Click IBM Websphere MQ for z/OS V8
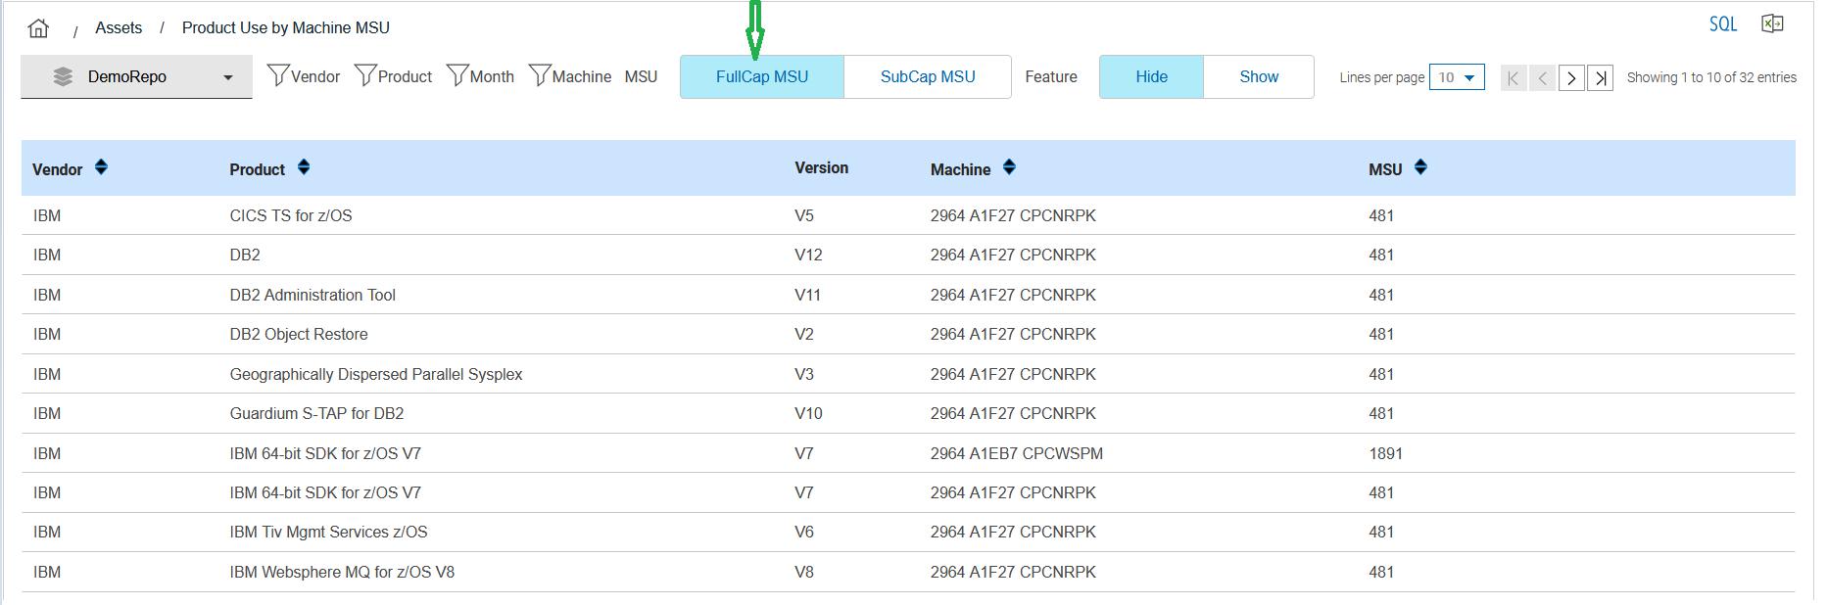This screenshot has width=1827, height=605. point(342,572)
